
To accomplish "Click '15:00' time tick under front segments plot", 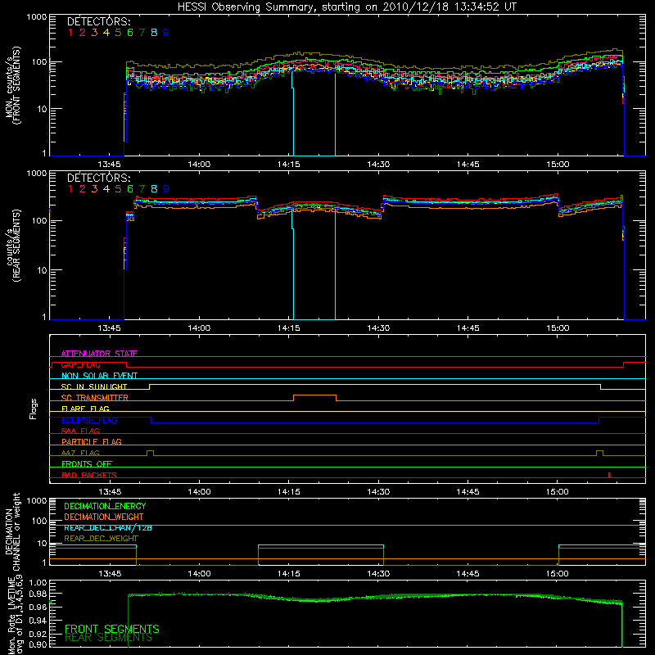I will [558, 165].
